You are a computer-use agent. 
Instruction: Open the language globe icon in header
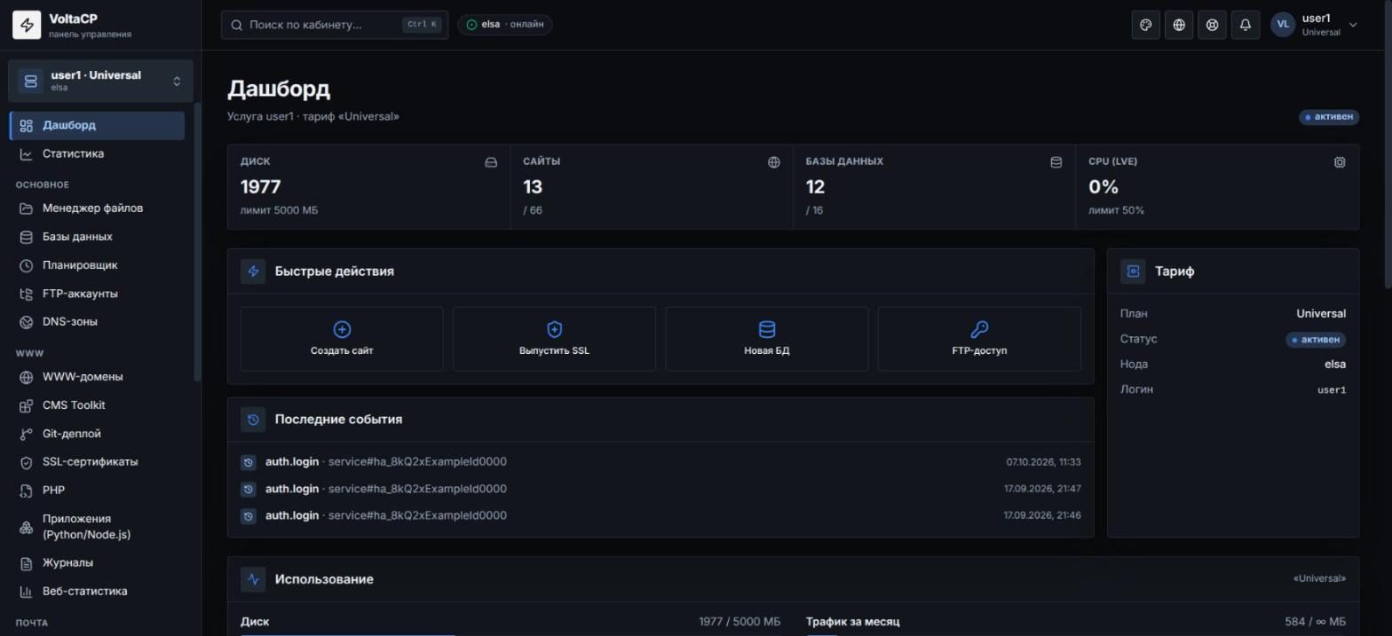pyautogui.click(x=1179, y=25)
